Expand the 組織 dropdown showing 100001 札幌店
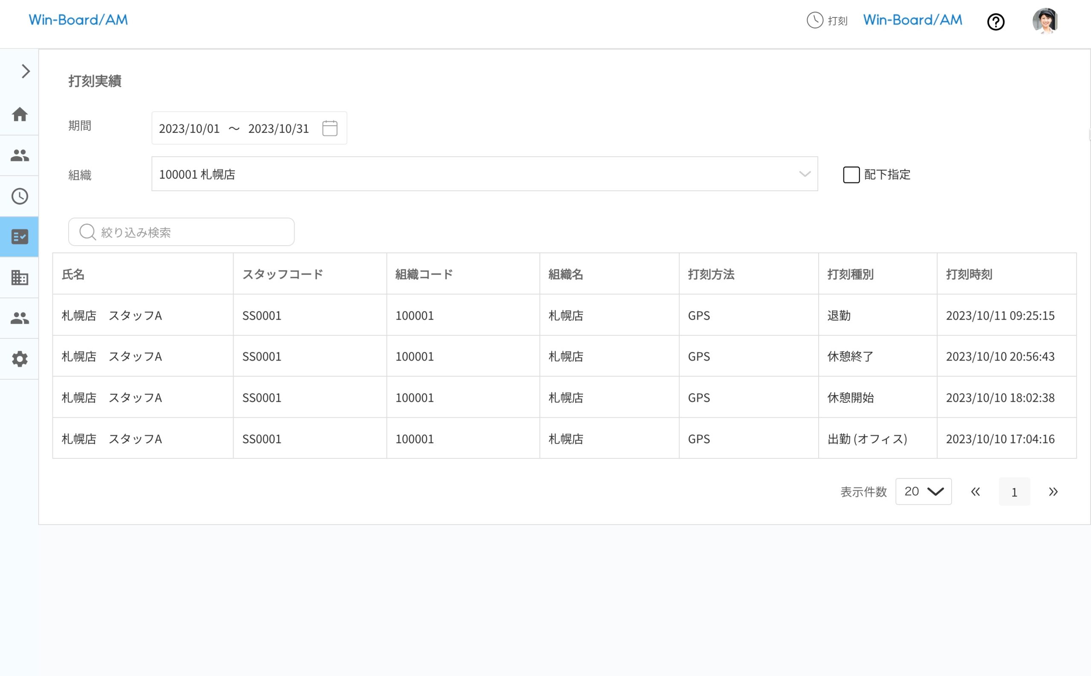Viewport: 1091px width, 676px height. click(804, 174)
